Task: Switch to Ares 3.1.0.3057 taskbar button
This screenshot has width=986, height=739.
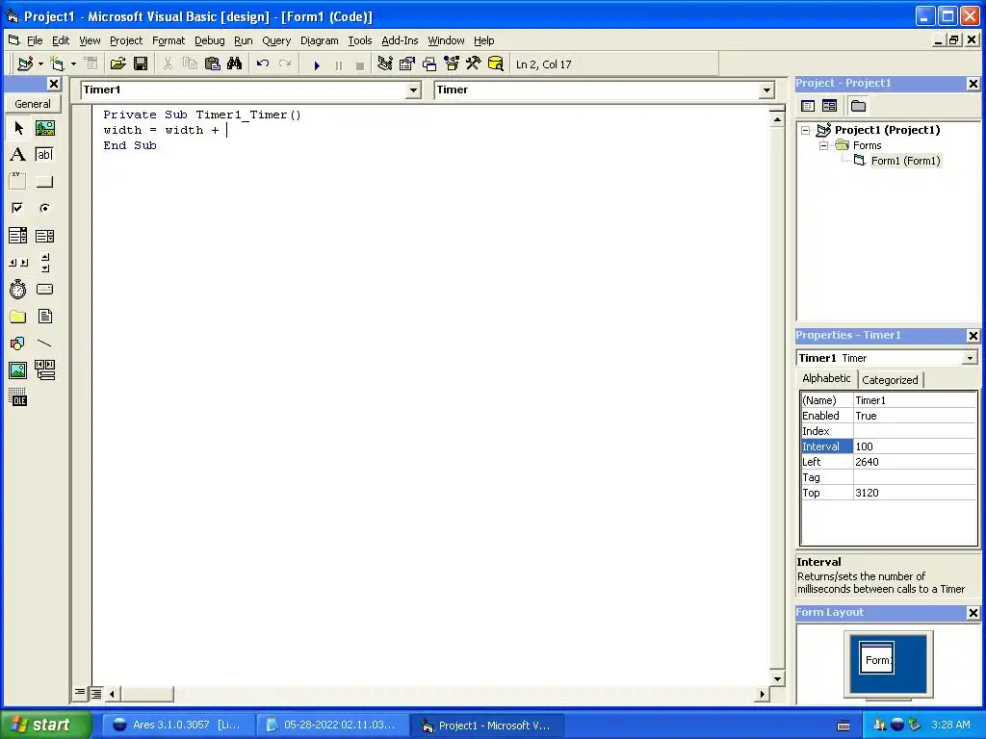Action: 177,726
